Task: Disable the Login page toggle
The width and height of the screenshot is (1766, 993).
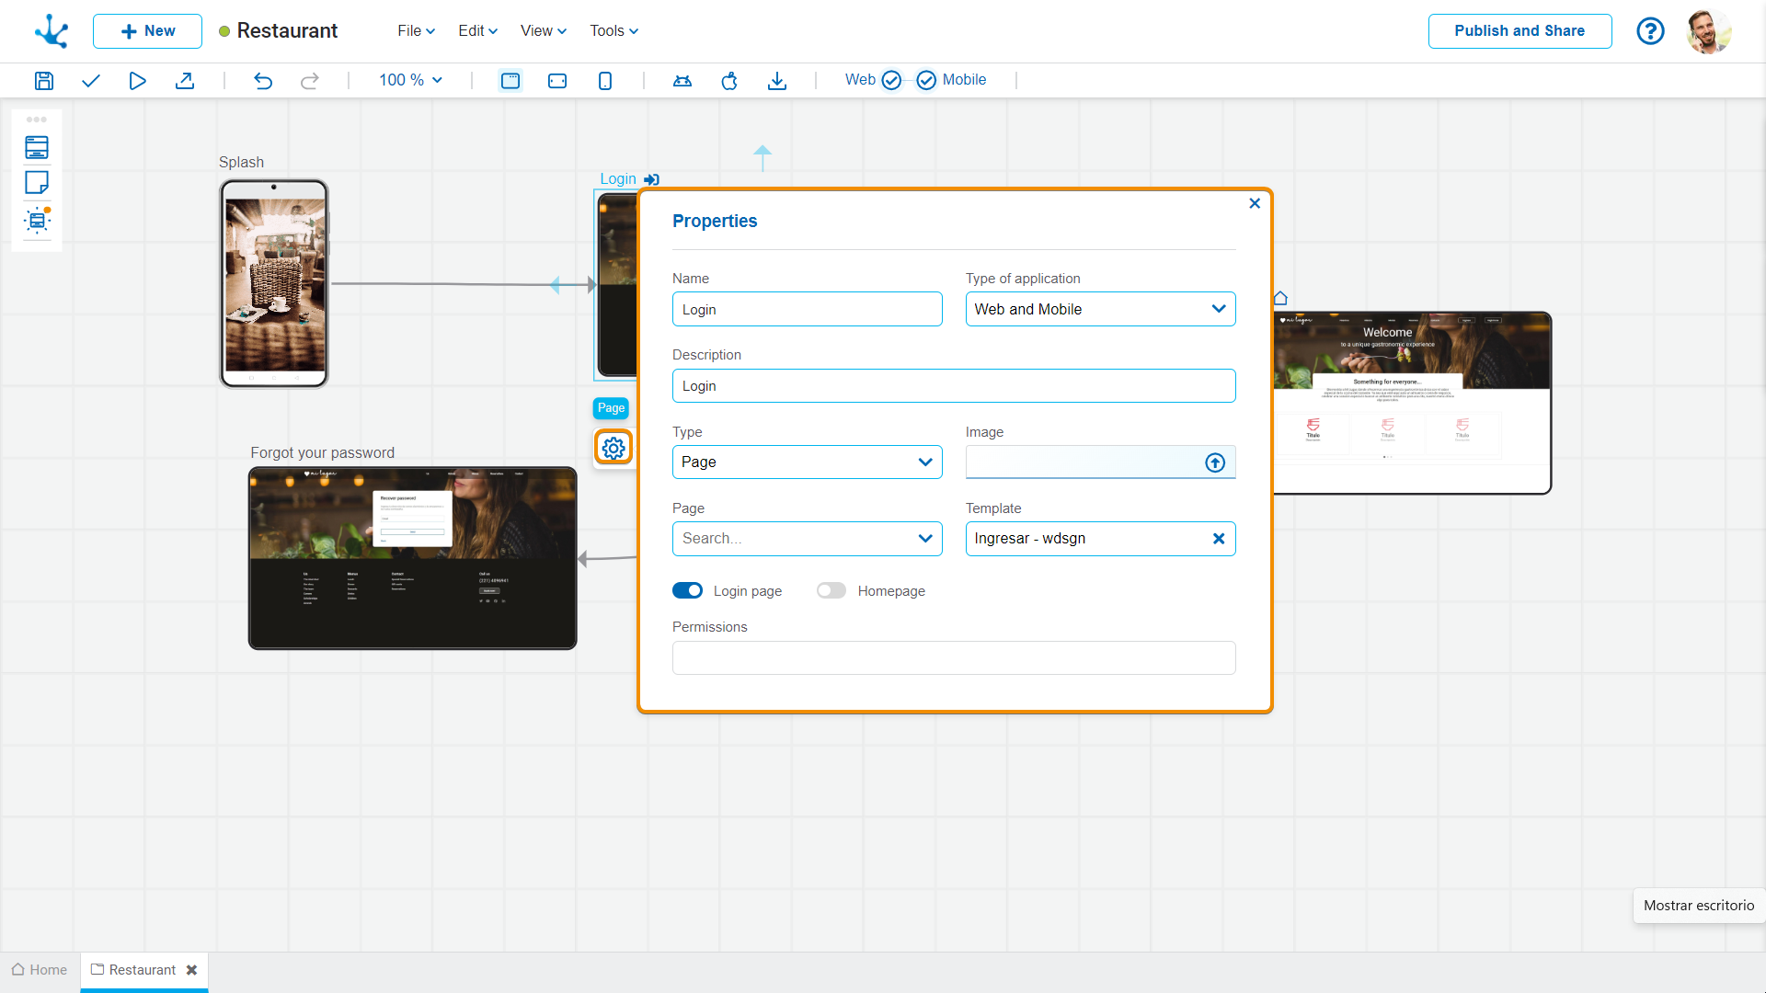Action: (687, 591)
